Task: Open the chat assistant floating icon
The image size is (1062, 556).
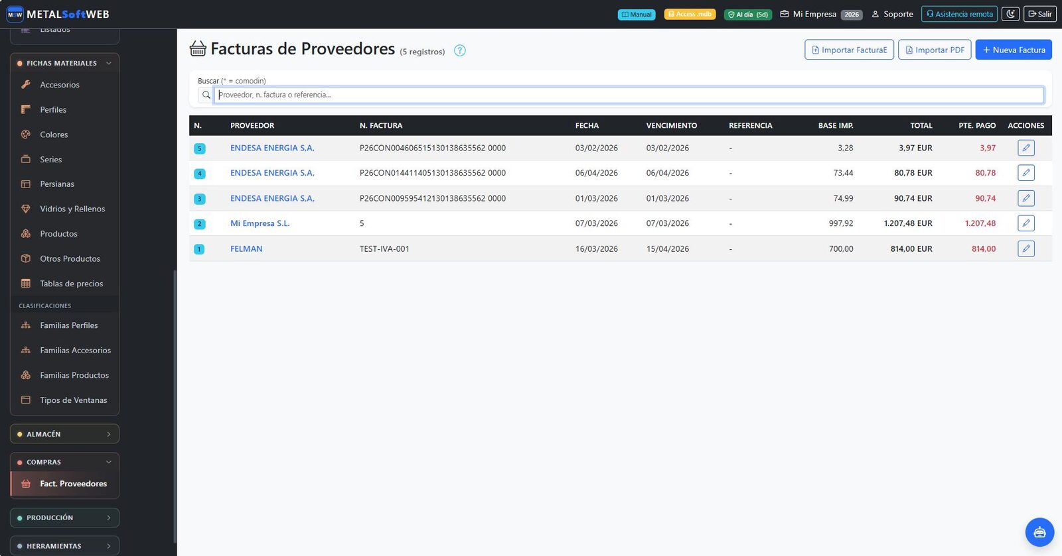Action: 1039,532
